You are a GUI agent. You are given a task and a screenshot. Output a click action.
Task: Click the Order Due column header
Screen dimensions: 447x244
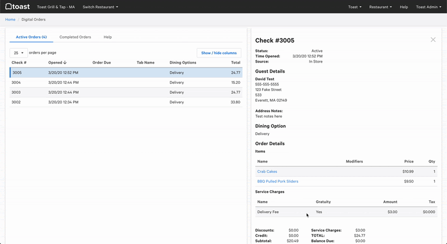102,63
